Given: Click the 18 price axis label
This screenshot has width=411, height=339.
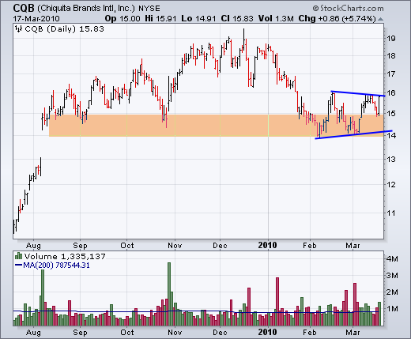Looking at the screenshot, I should (391, 56).
